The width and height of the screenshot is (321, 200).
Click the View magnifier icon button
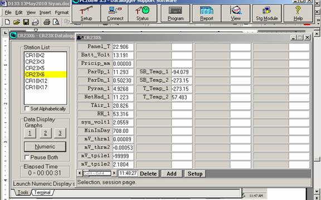point(236,13)
